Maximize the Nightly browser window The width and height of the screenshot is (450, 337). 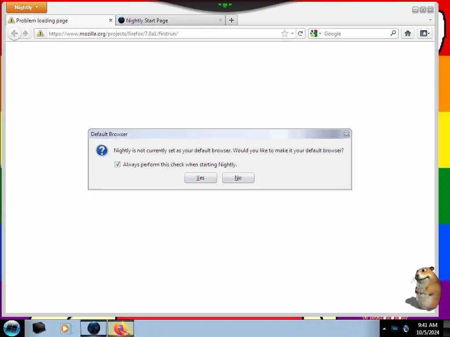coord(423,10)
